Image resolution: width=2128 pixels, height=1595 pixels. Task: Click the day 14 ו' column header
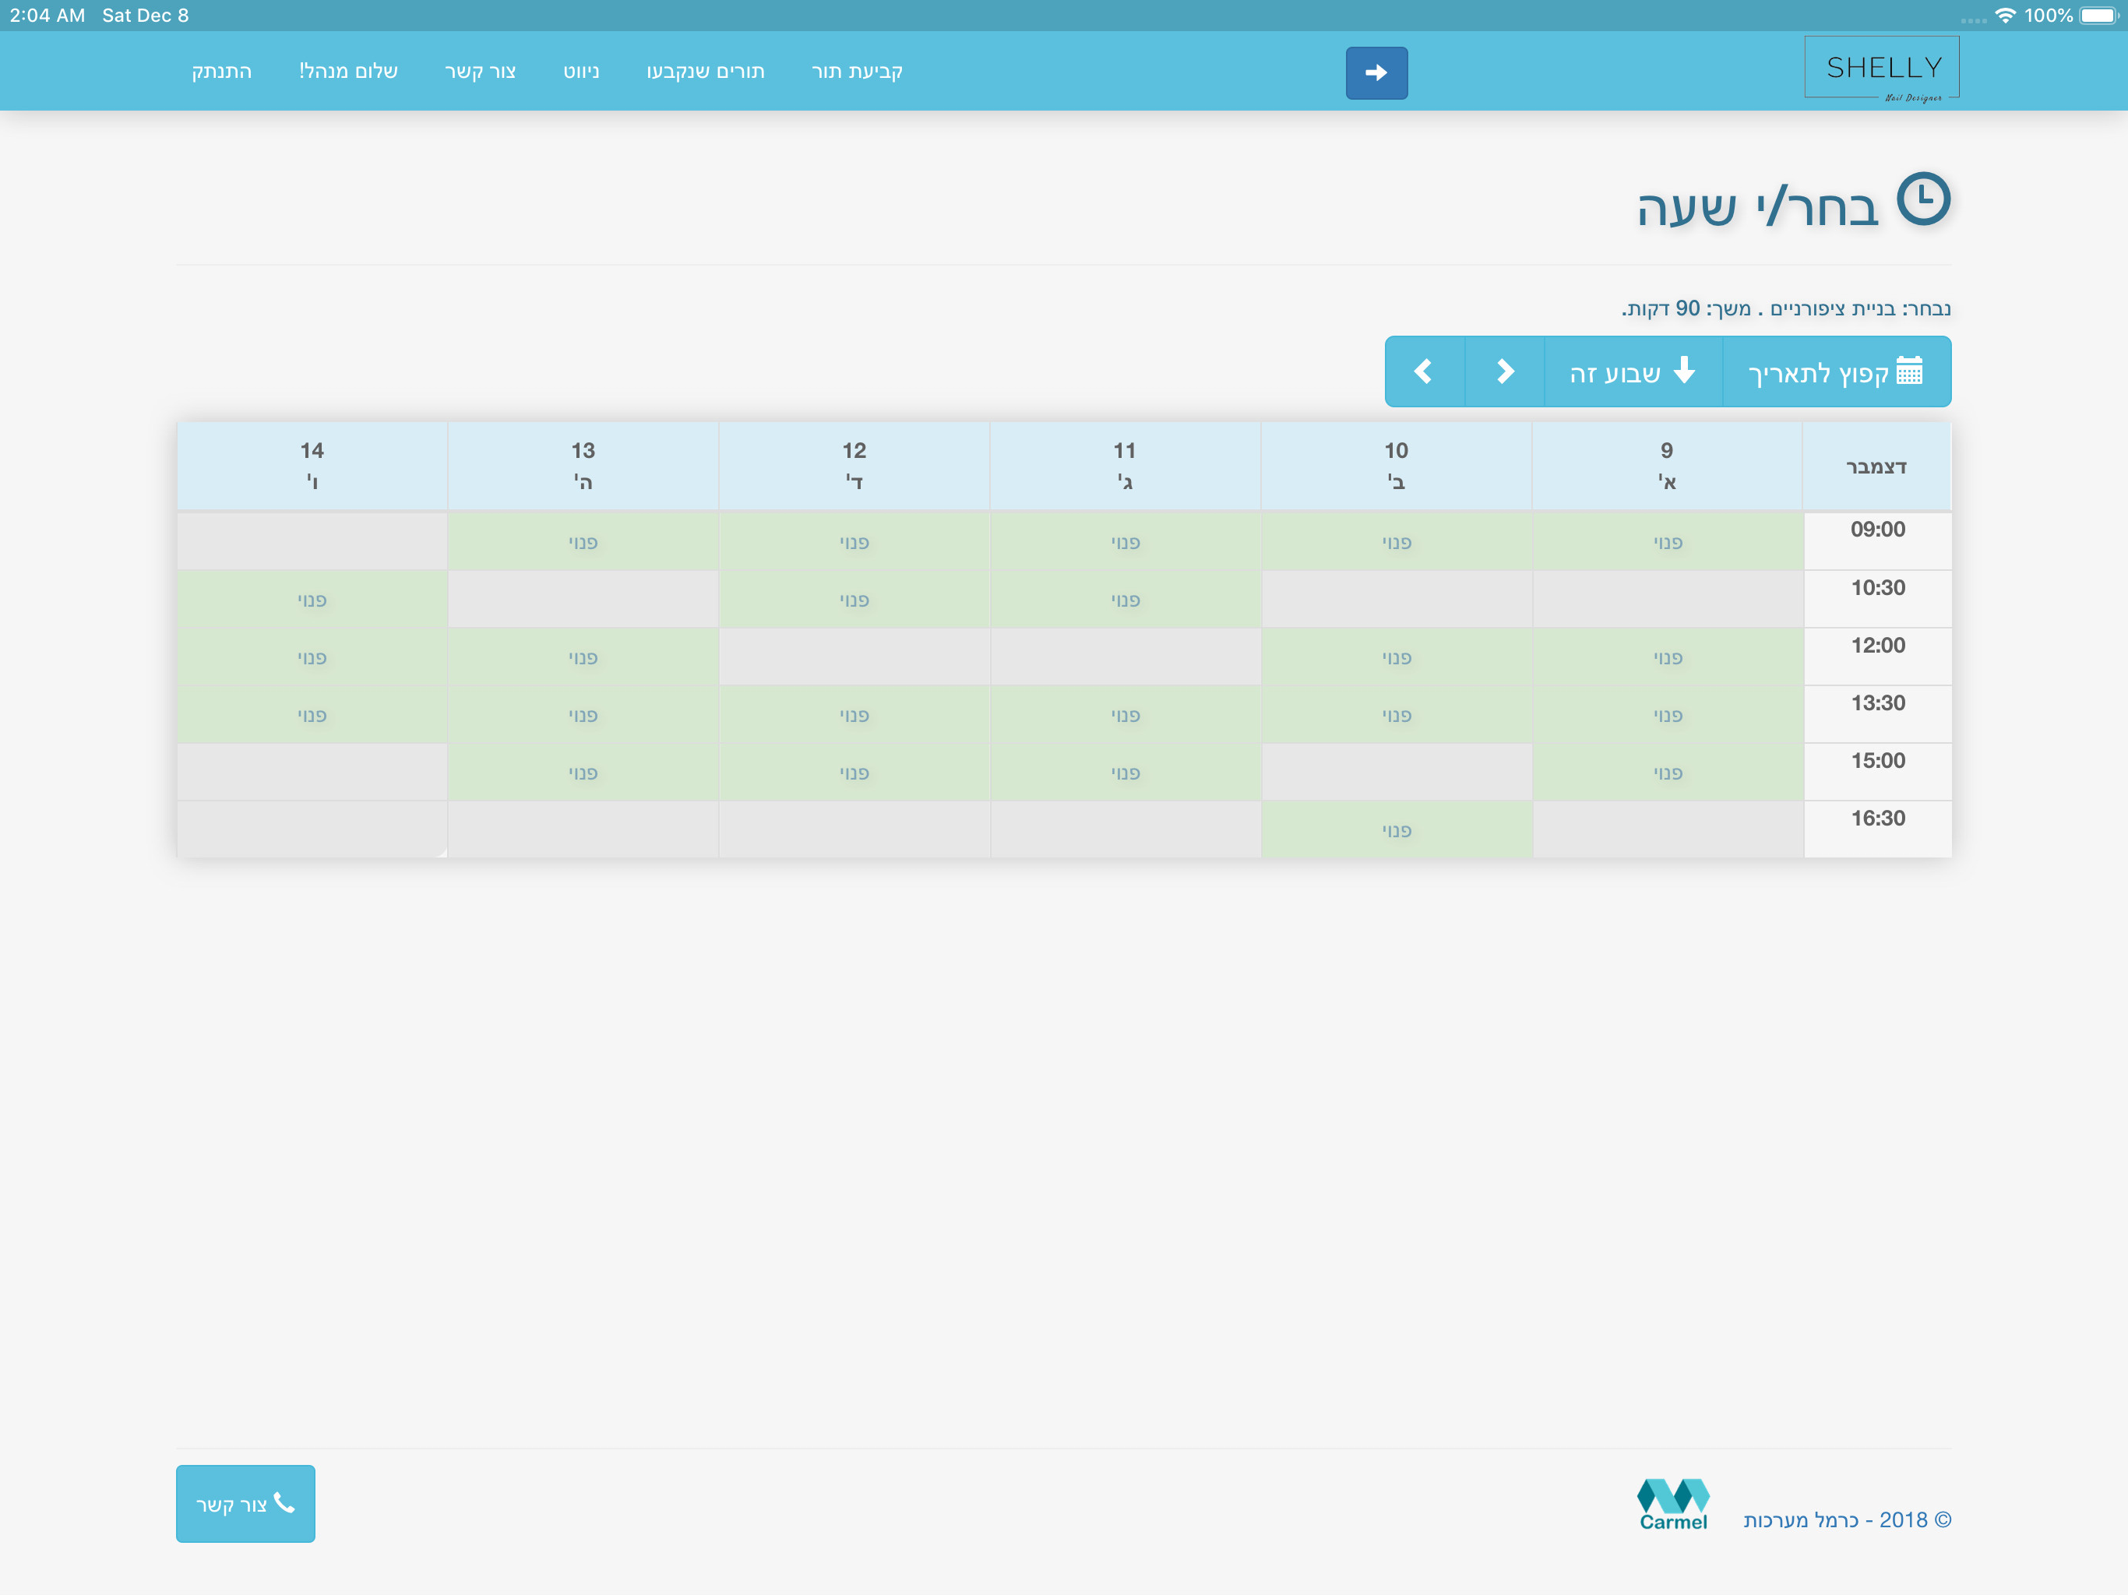point(312,466)
